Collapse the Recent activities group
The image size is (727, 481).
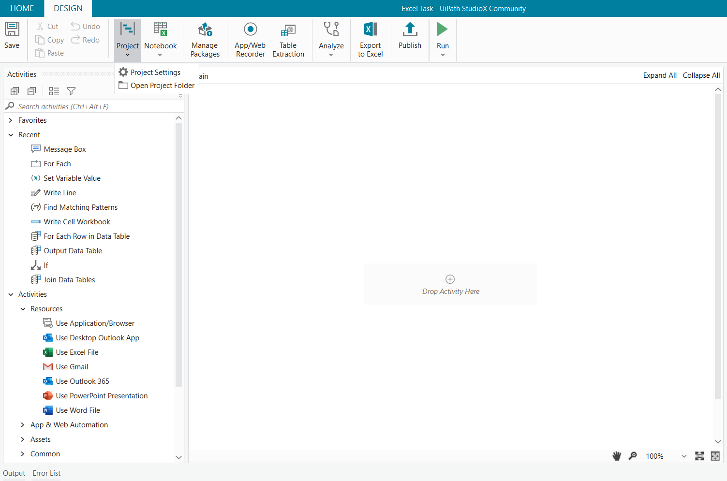point(11,135)
